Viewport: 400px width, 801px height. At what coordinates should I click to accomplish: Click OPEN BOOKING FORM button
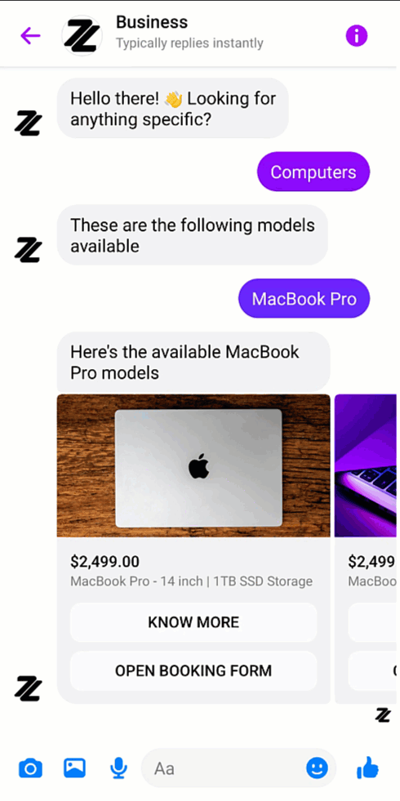(x=193, y=670)
